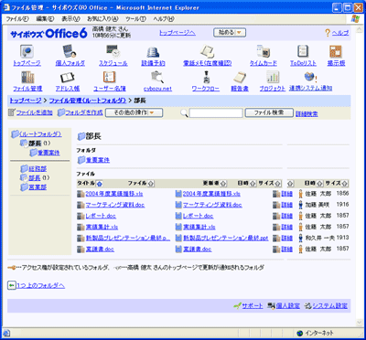
Task: Open 重要案件 under the フォルダ heading
Action: pyautogui.click(x=98, y=160)
